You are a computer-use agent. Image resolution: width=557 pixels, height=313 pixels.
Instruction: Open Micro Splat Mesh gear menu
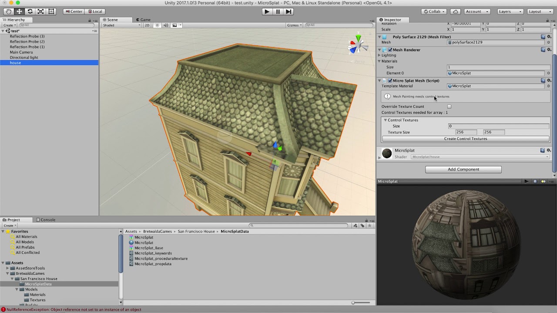549,80
